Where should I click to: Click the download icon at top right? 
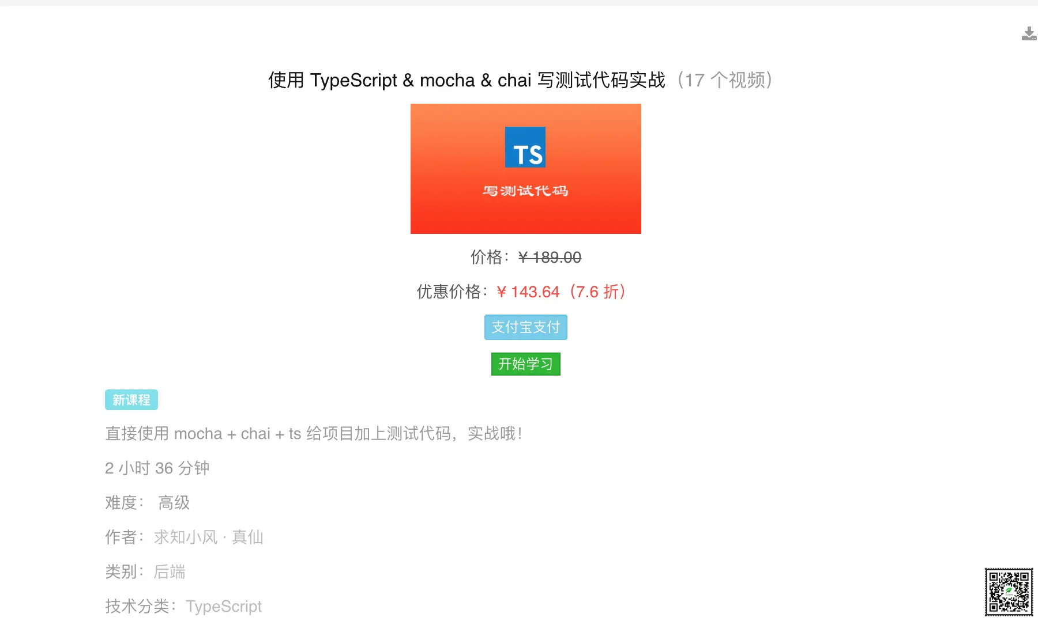[1029, 33]
